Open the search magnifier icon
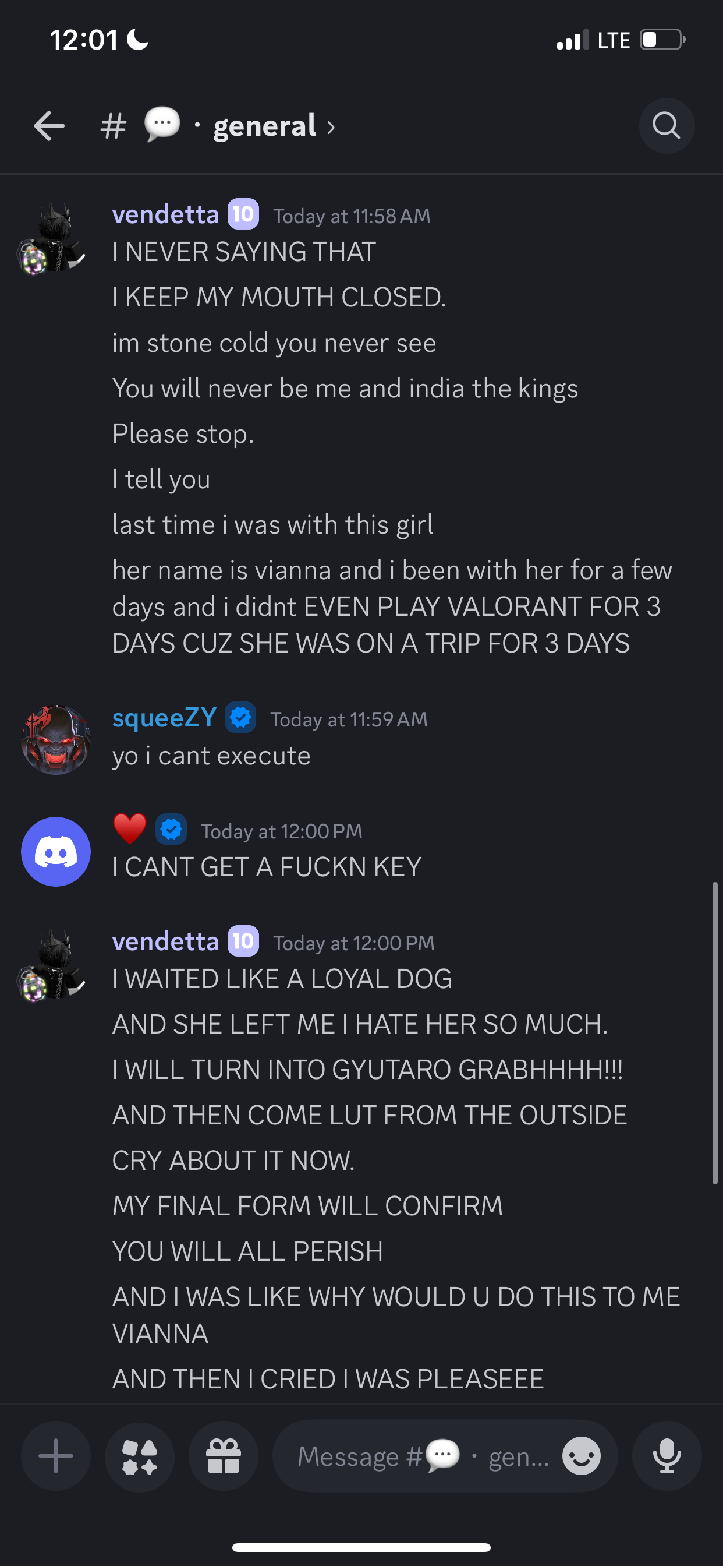723x1566 pixels. [667, 126]
